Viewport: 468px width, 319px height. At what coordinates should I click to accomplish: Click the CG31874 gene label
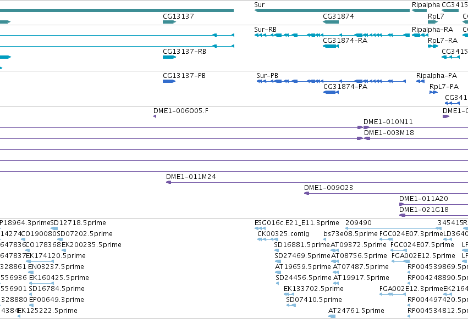click(x=338, y=16)
